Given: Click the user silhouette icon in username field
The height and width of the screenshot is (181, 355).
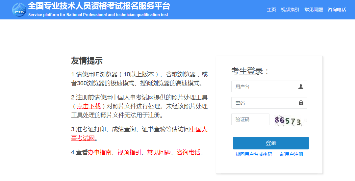Looking at the screenshot, I should 301,87.
